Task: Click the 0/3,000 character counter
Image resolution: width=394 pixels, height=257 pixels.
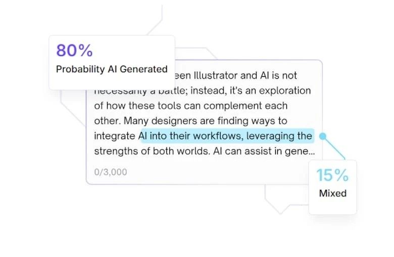Action: 111,172
